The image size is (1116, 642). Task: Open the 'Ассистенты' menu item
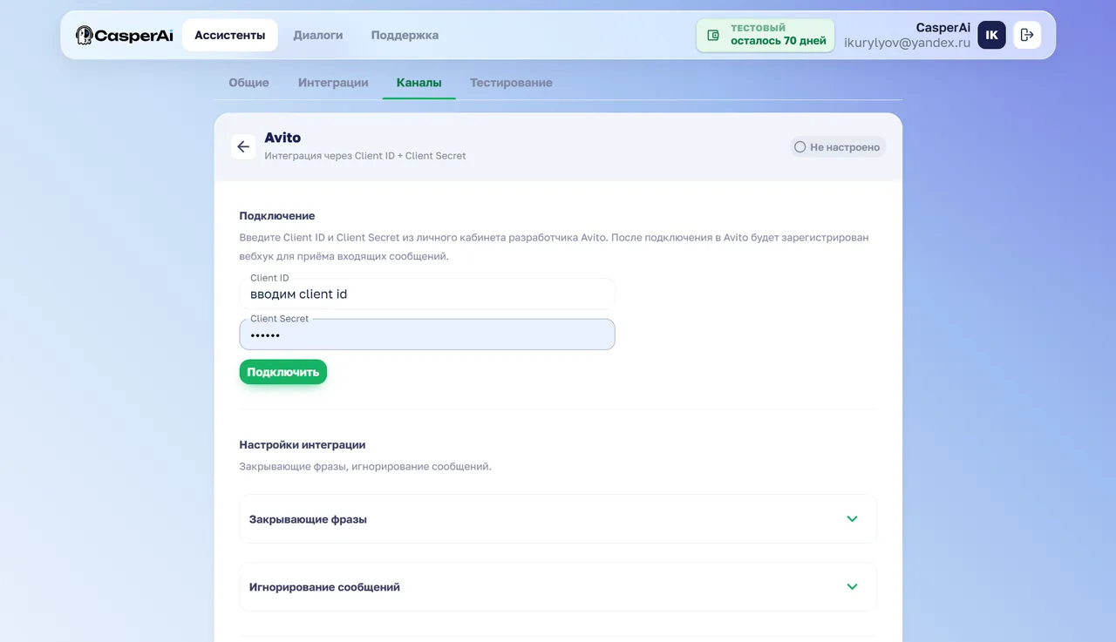[230, 35]
